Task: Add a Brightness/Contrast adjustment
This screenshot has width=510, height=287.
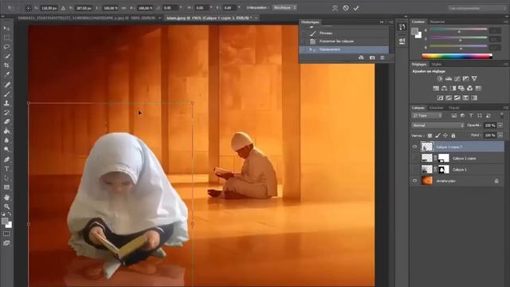Action: point(440,79)
